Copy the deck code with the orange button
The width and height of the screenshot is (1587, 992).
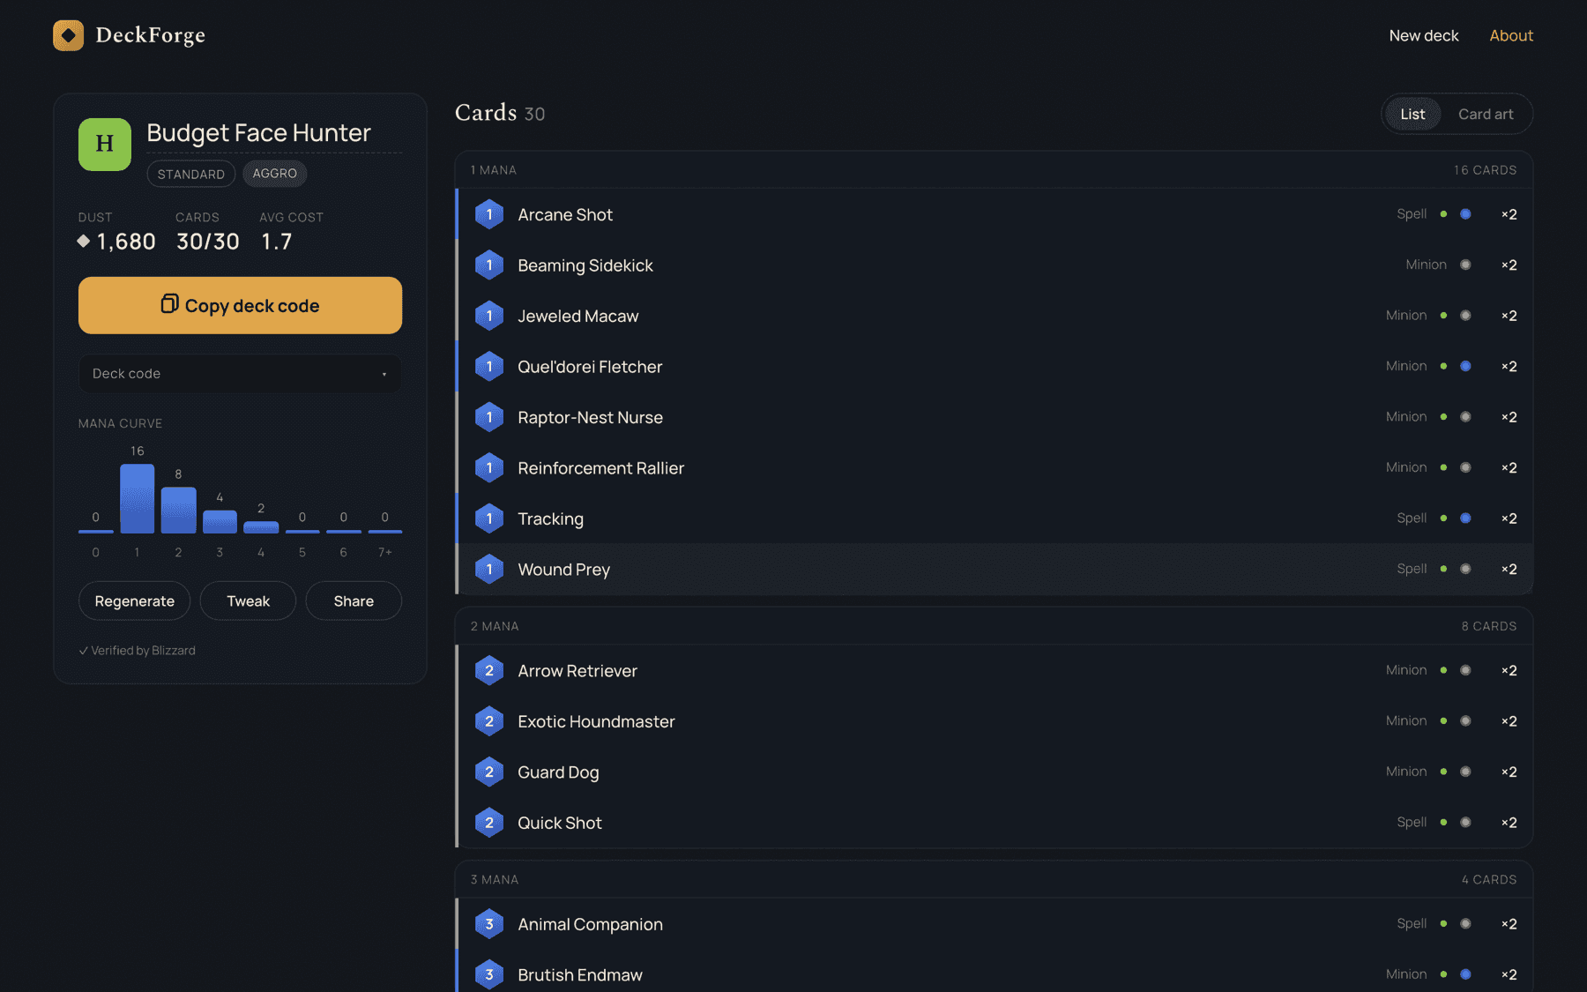240,305
